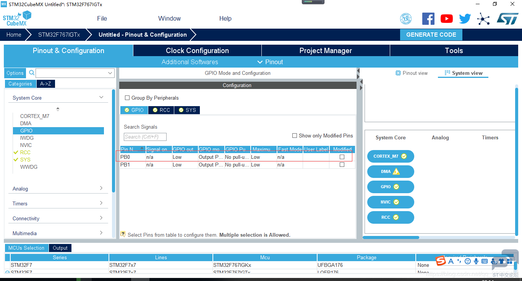Switch to Project Manager tab
Viewport: 522px width, 281px height.
(x=326, y=50)
